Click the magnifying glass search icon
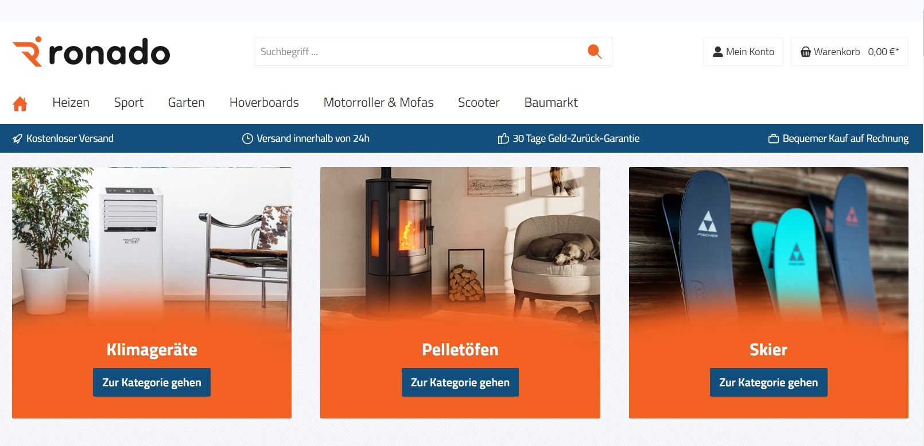This screenshot has height=446, width=924. 595,52
